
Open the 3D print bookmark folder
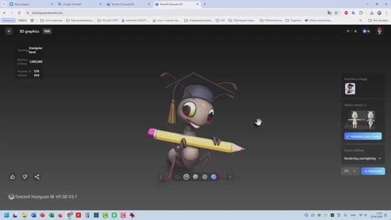coord(108,20)
